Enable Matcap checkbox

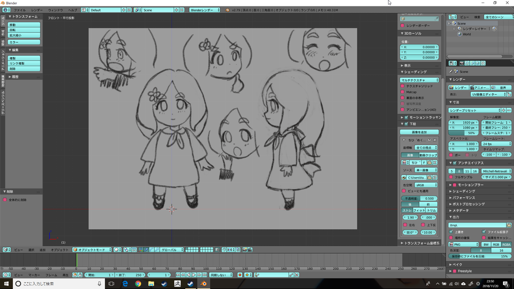[x=403, y=92]
